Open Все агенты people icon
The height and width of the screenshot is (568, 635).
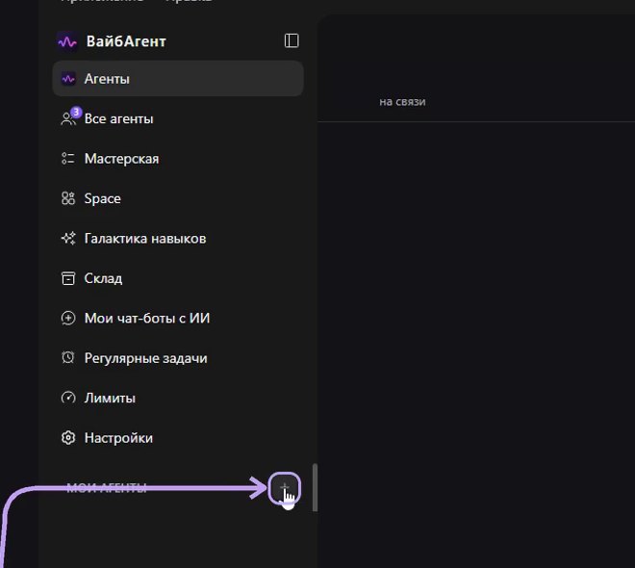(67, 119)
